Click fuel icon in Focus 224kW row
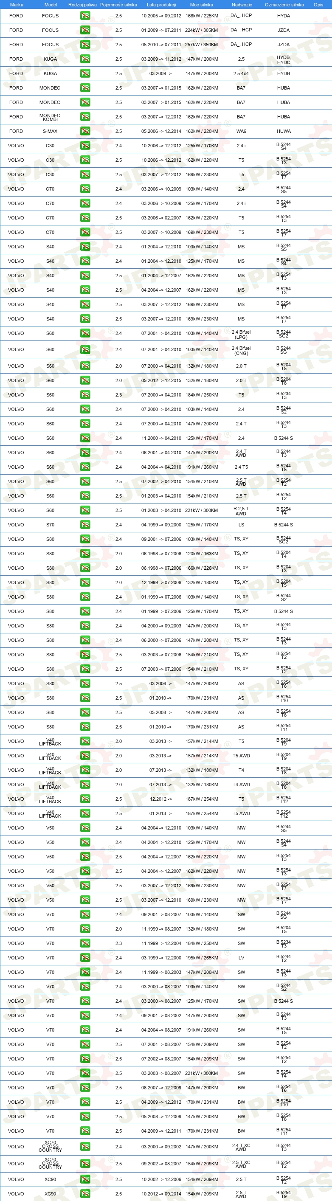Viewport: 332px width, 1201px height. pyautogui.click(x=85, y=30)
